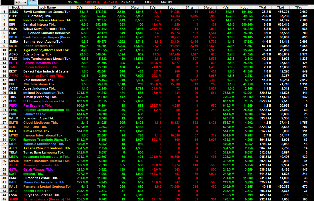Select stock code RALS
This screenshot has width=314, height=201.
click(13, 187)
